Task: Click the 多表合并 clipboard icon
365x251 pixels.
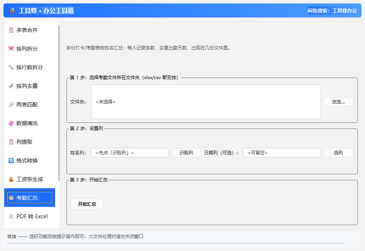Action: click(11, 30)
